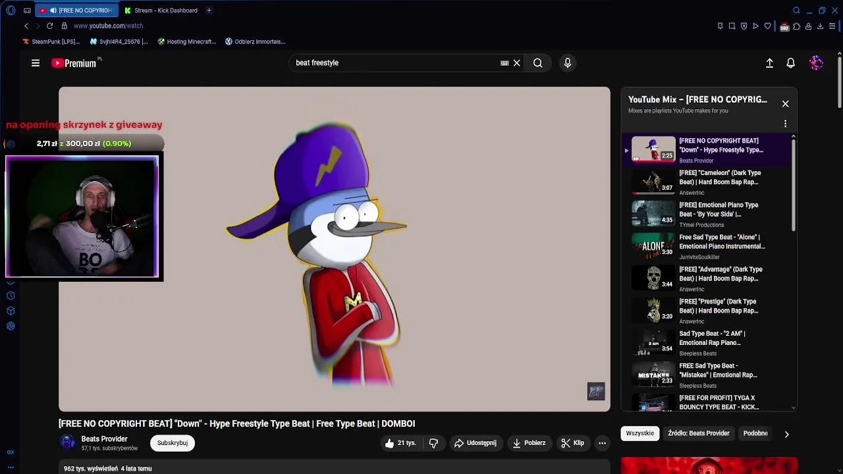Open the YouTube create/upload icon
843x474 pixels.
pos(769,63)
